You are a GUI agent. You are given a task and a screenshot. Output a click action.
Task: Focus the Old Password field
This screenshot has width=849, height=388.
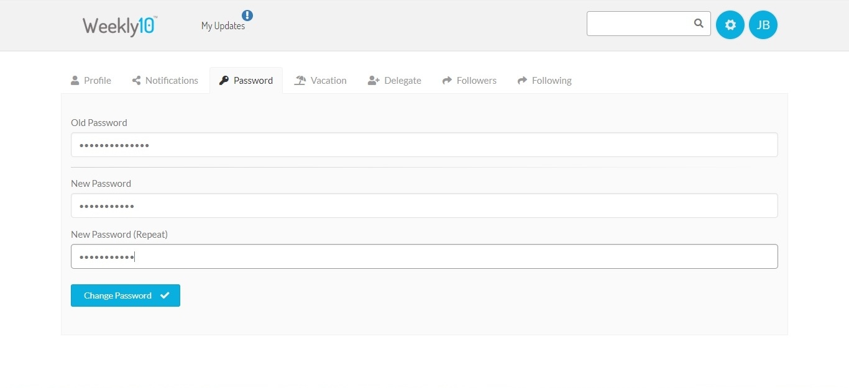click(x=424, y=145)
